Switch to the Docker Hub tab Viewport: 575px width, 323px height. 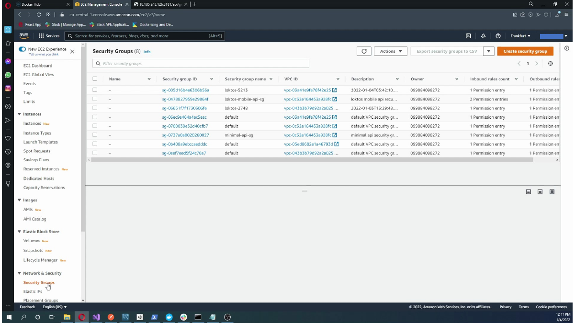point(42,4)
